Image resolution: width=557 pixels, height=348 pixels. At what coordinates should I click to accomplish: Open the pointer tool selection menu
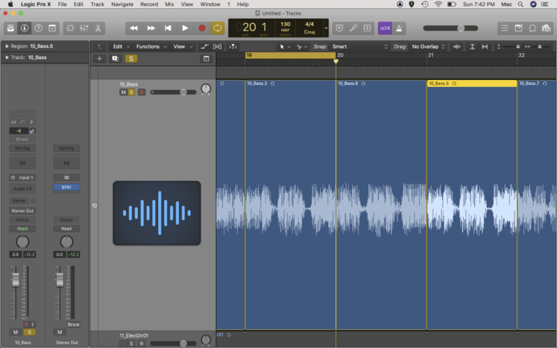pyautogui.click(x=285, y=47)
